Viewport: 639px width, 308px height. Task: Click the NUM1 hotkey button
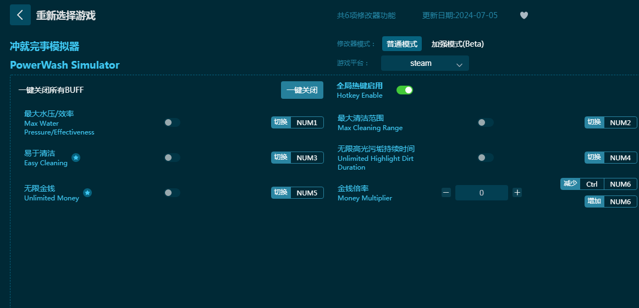click(x=307, y=122)
